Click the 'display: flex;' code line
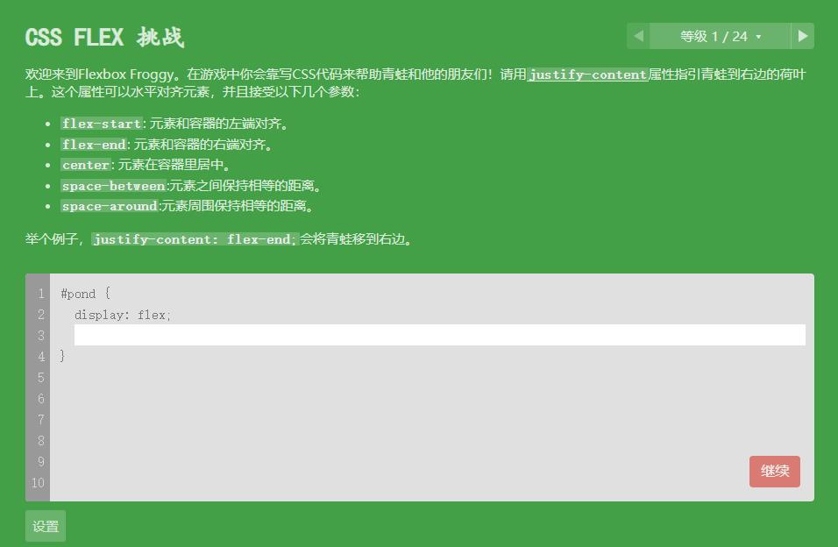 click(x=123, y=315)
